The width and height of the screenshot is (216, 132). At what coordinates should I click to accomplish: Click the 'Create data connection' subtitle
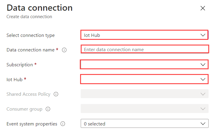click(29, 17)
